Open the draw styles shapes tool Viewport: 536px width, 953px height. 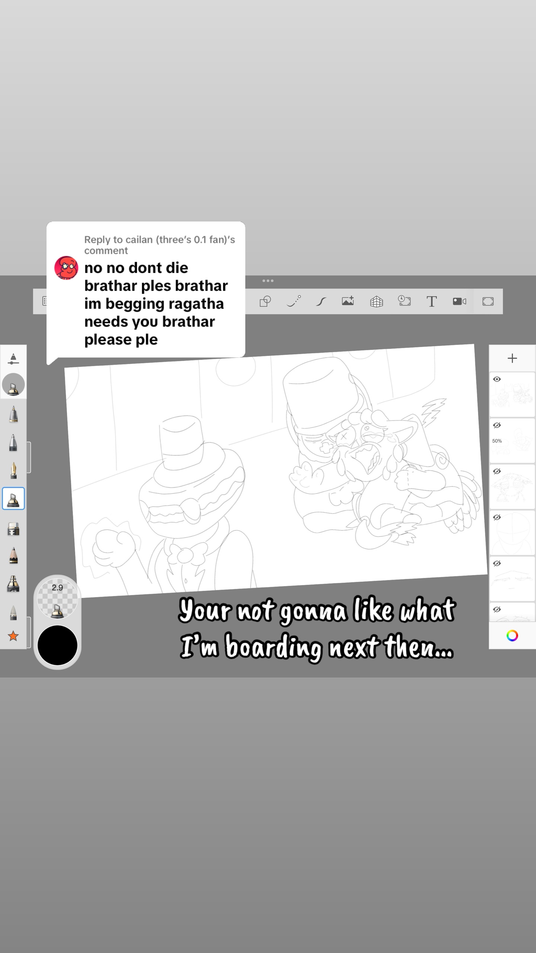coord(265,301)
